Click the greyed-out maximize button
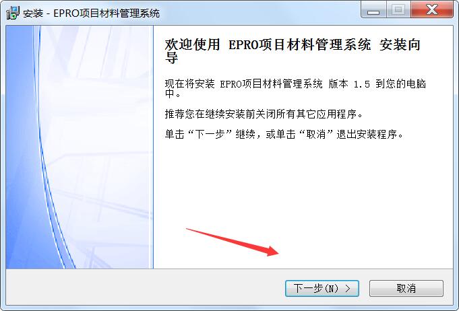 pos(398,9)
